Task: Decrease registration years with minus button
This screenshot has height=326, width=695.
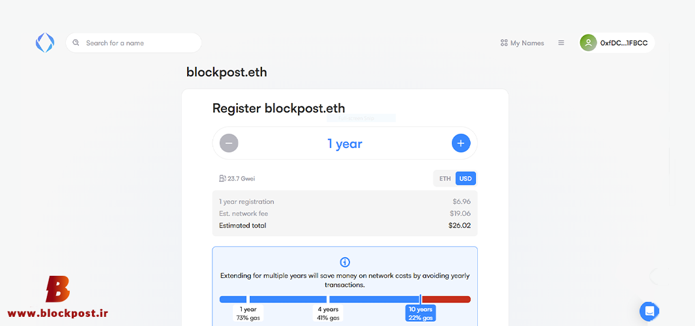Action: 229,143
